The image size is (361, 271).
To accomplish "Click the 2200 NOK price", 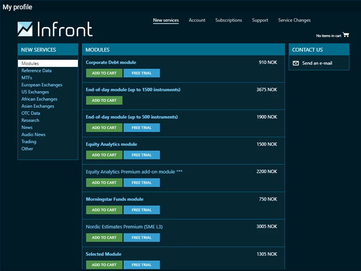I will [x=267, y=172].
